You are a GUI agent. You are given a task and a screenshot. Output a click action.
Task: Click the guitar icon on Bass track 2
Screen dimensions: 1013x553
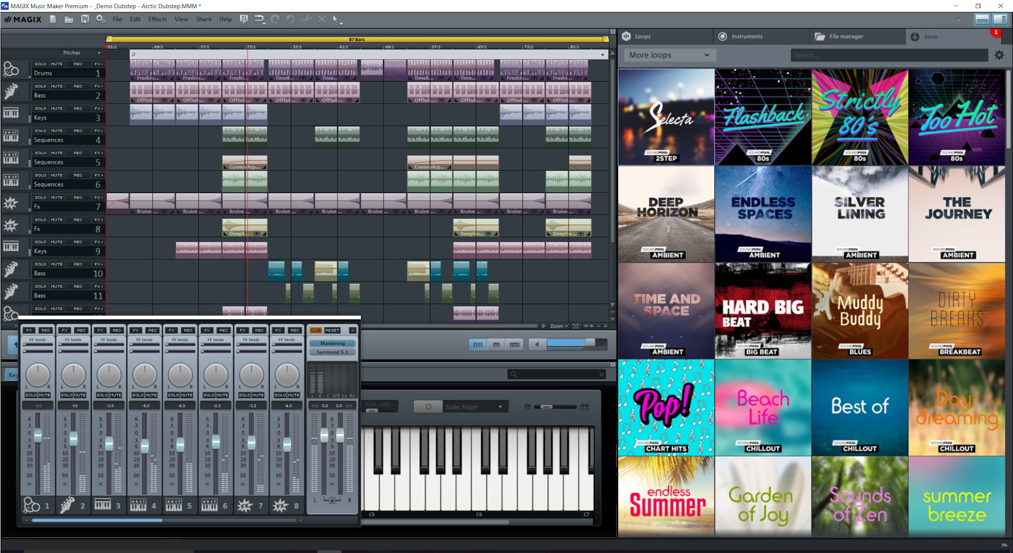click(11, 92)
